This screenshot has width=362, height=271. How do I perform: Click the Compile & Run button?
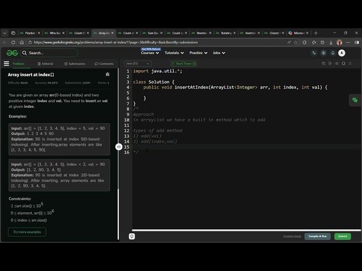coord(317,236)
